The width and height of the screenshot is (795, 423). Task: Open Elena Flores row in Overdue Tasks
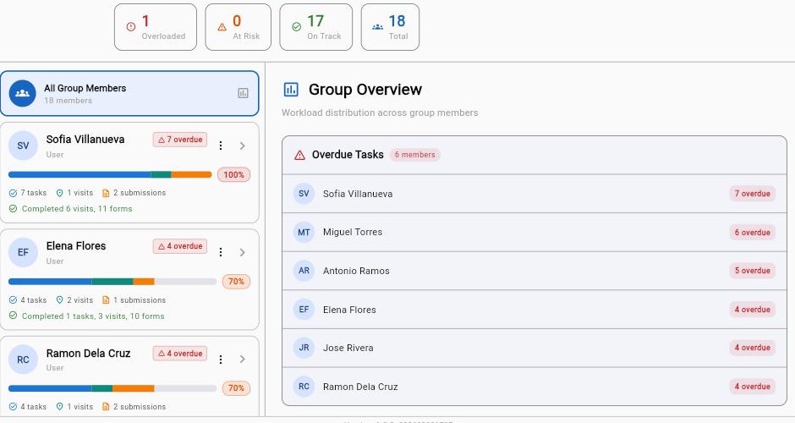click(535, 310)
